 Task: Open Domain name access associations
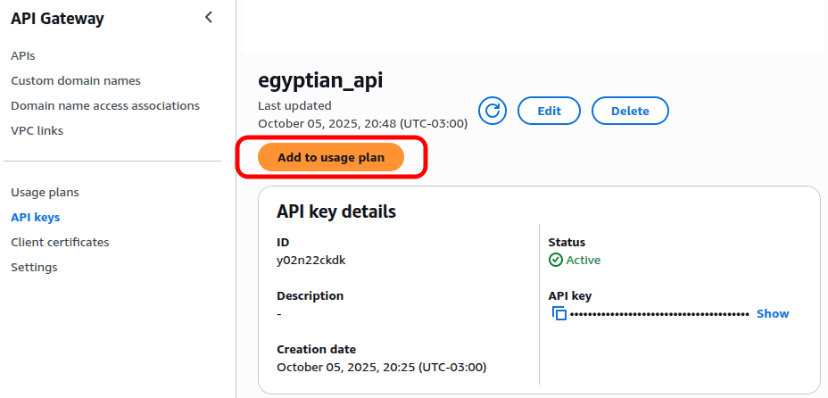click(x=105, y=105)
